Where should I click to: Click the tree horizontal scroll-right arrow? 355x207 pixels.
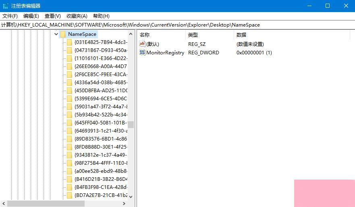124,204
